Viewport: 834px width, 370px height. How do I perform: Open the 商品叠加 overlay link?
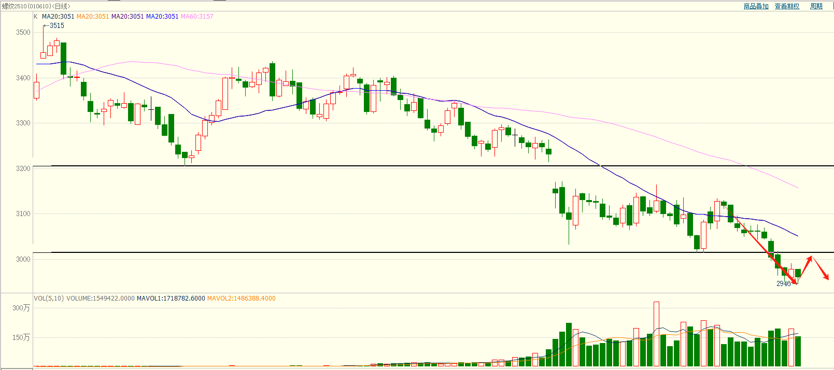coord(756,6)
